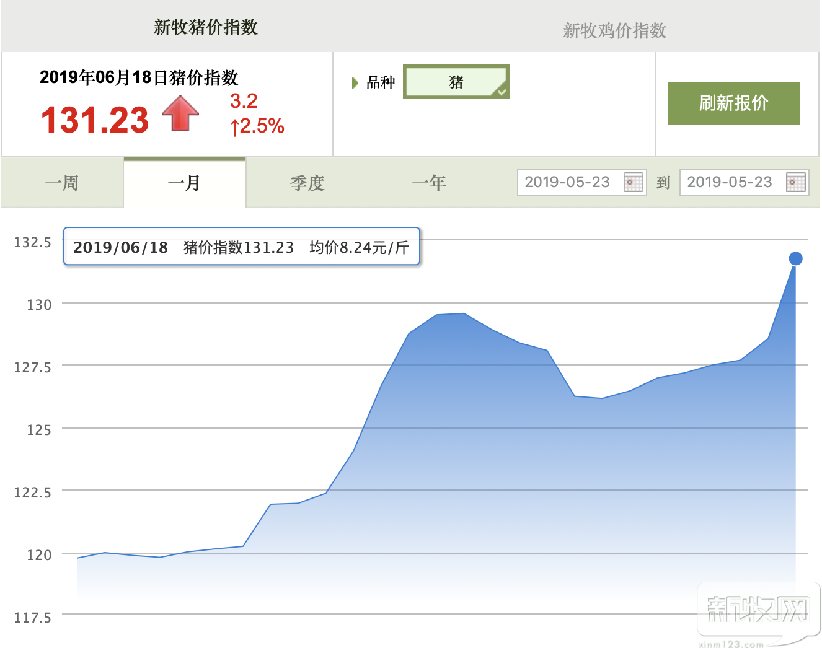822x648 pixels.
Task: Click the 131.23 index value
Action: [x=95, y=120]
